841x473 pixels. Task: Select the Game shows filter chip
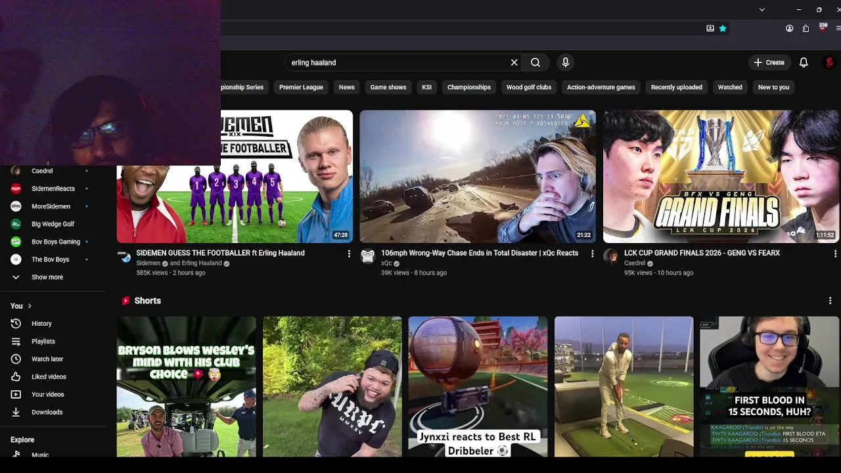pyautogui.click(x=388, y=87)
